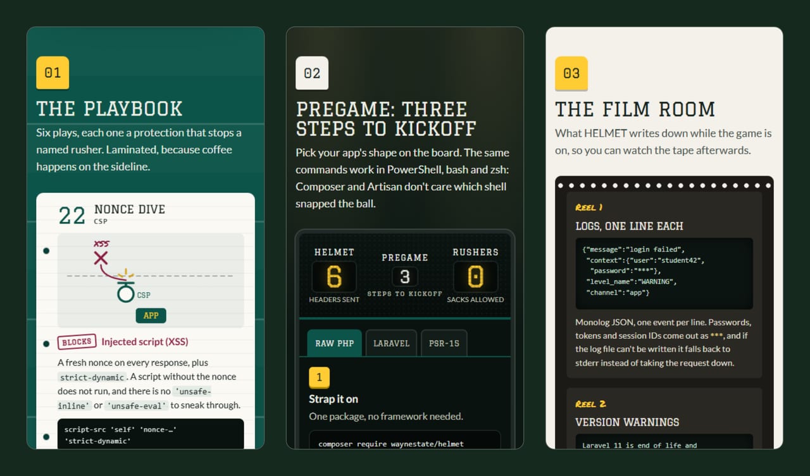Click the Pick your app's shape paragraph
The width and height of the screenshot is (810, 476).
(404, 178)
